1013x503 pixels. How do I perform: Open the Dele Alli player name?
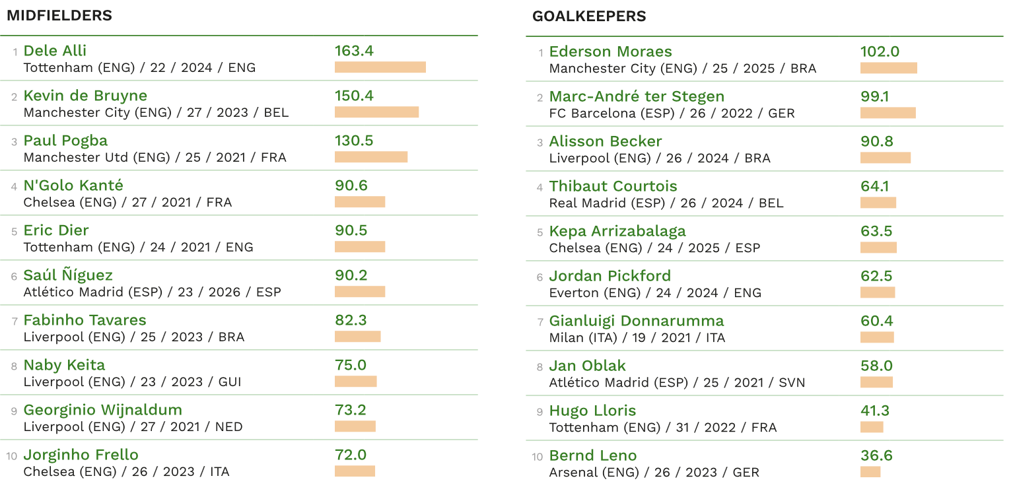(x=55, y=51)
